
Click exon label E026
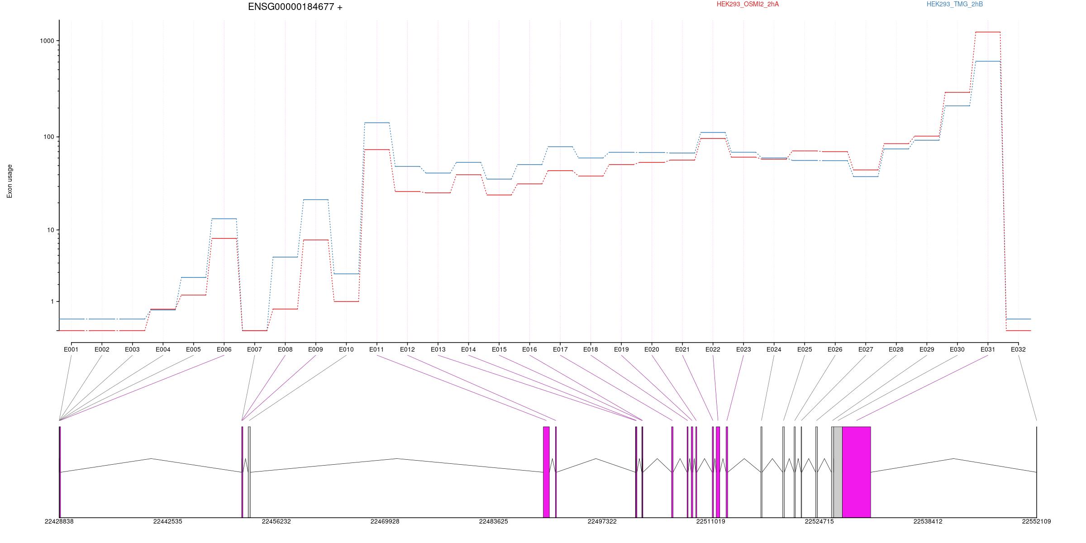pos(835,349)
